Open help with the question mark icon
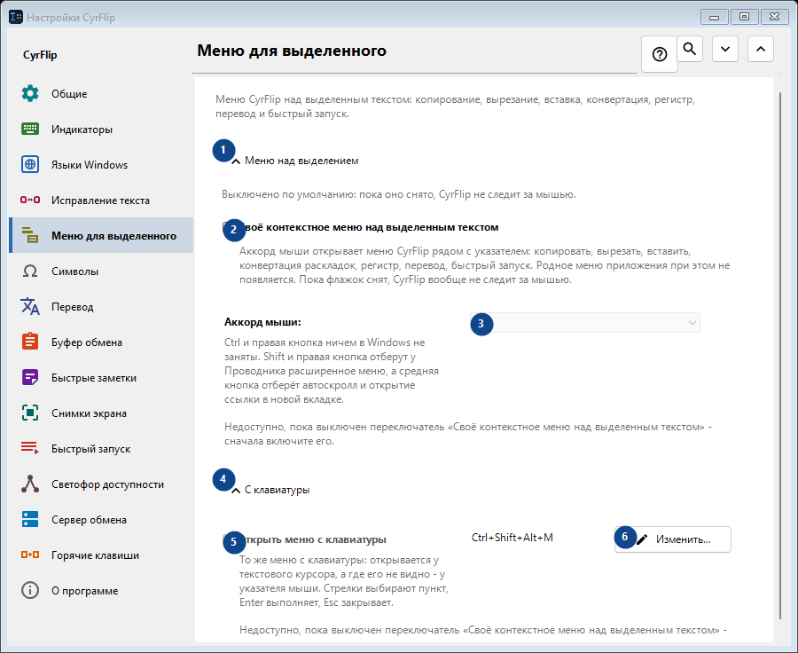 tap(660, 54)
